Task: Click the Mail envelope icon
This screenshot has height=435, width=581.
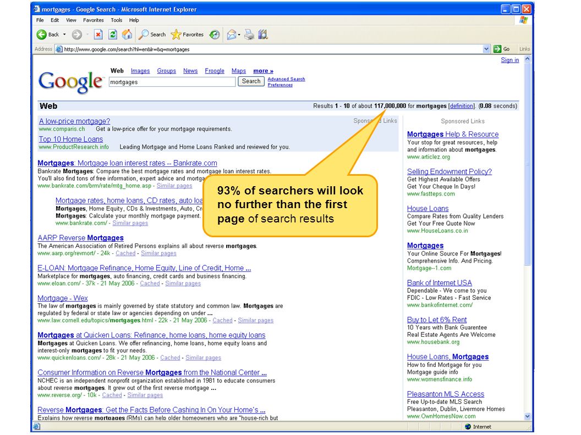Action: [x=232, y=35]
